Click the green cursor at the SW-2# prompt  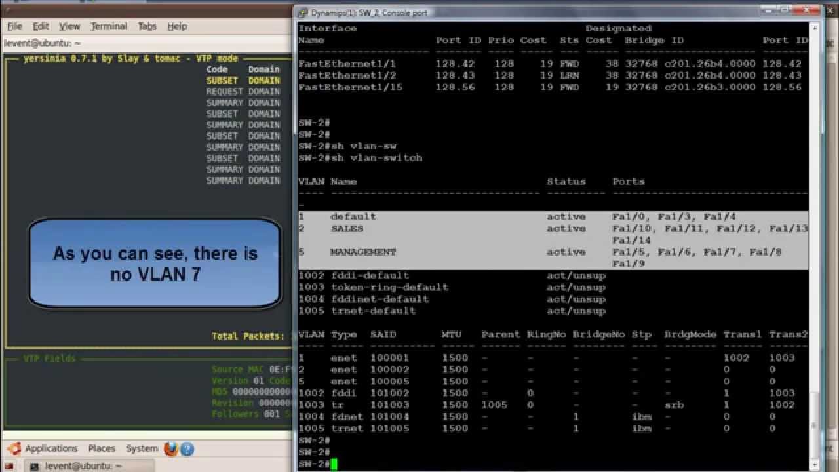tap(334, 464)
